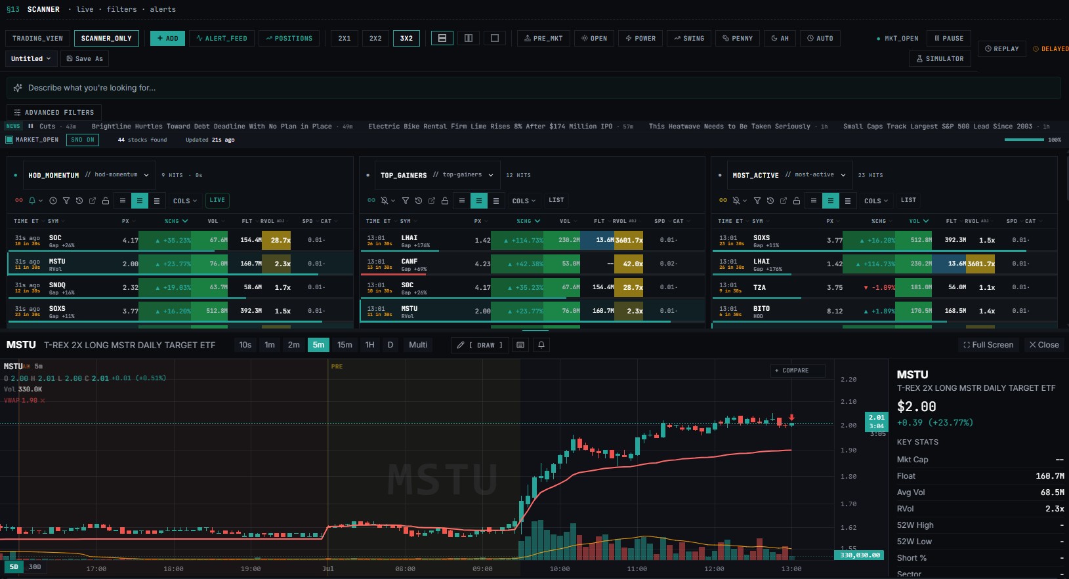Select the side-by-side columns layout icon

469,38
